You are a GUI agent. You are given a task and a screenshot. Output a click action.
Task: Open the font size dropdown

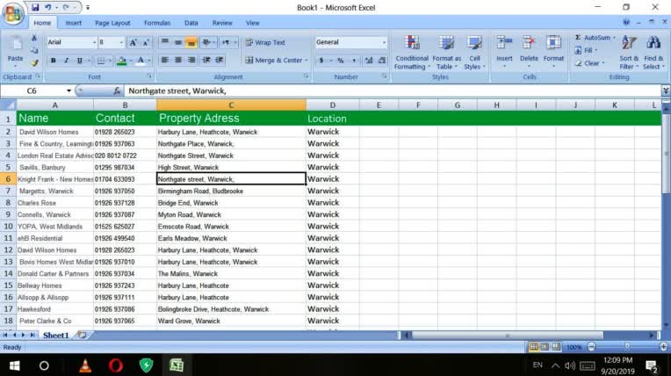point(121,42)
